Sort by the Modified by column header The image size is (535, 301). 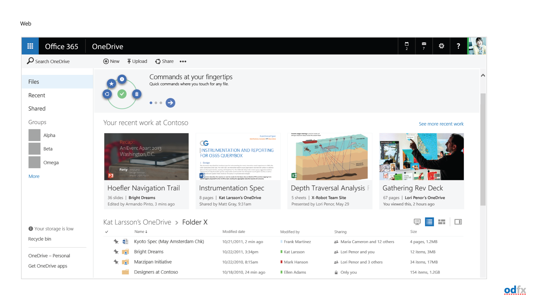[x=290, y=232]
